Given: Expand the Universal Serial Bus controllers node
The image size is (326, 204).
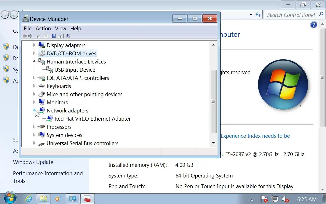Looking at the screenshot, I should click(x=34, y=143).
